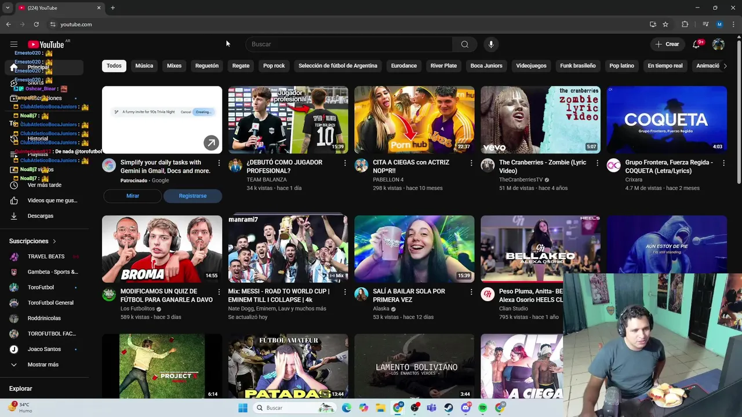Select the Todos filter chip
This screenshot has height=417, width=742.
tap(114, 65)
